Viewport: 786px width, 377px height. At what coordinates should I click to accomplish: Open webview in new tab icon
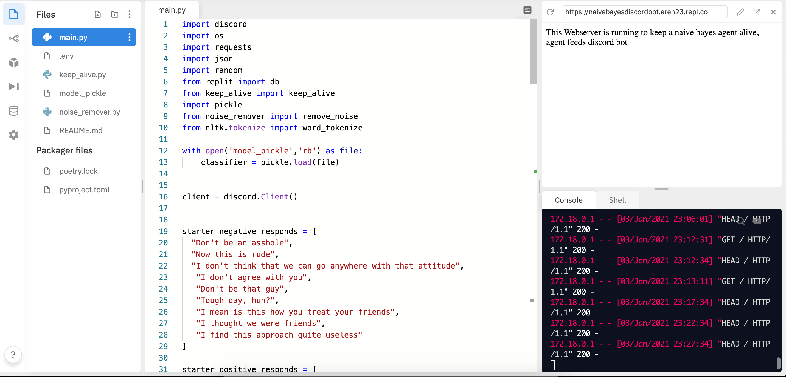pyautogui.click(x=757, y=12)
